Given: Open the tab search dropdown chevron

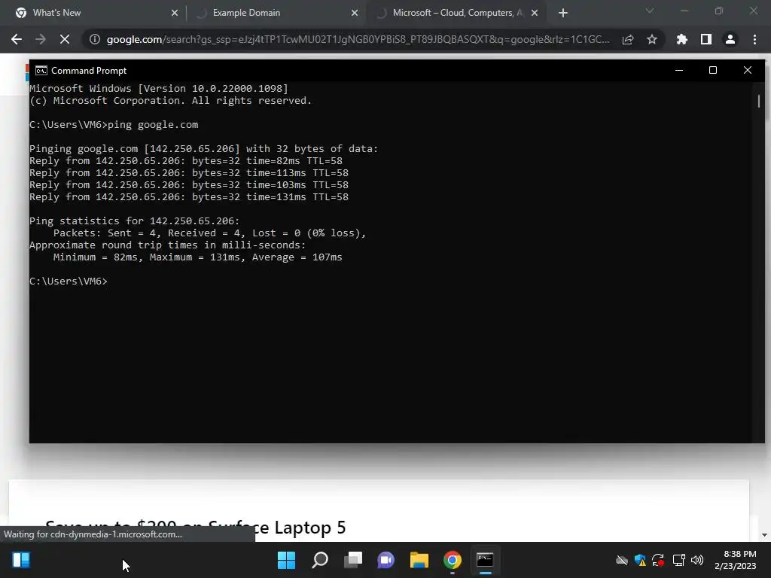Looking at the screenshot, I should (650, 11).
